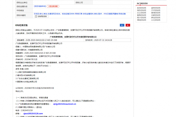Open keyword link 非标金属结构
Viewport: 176px width, 117px height.
(x=88, y=14)
